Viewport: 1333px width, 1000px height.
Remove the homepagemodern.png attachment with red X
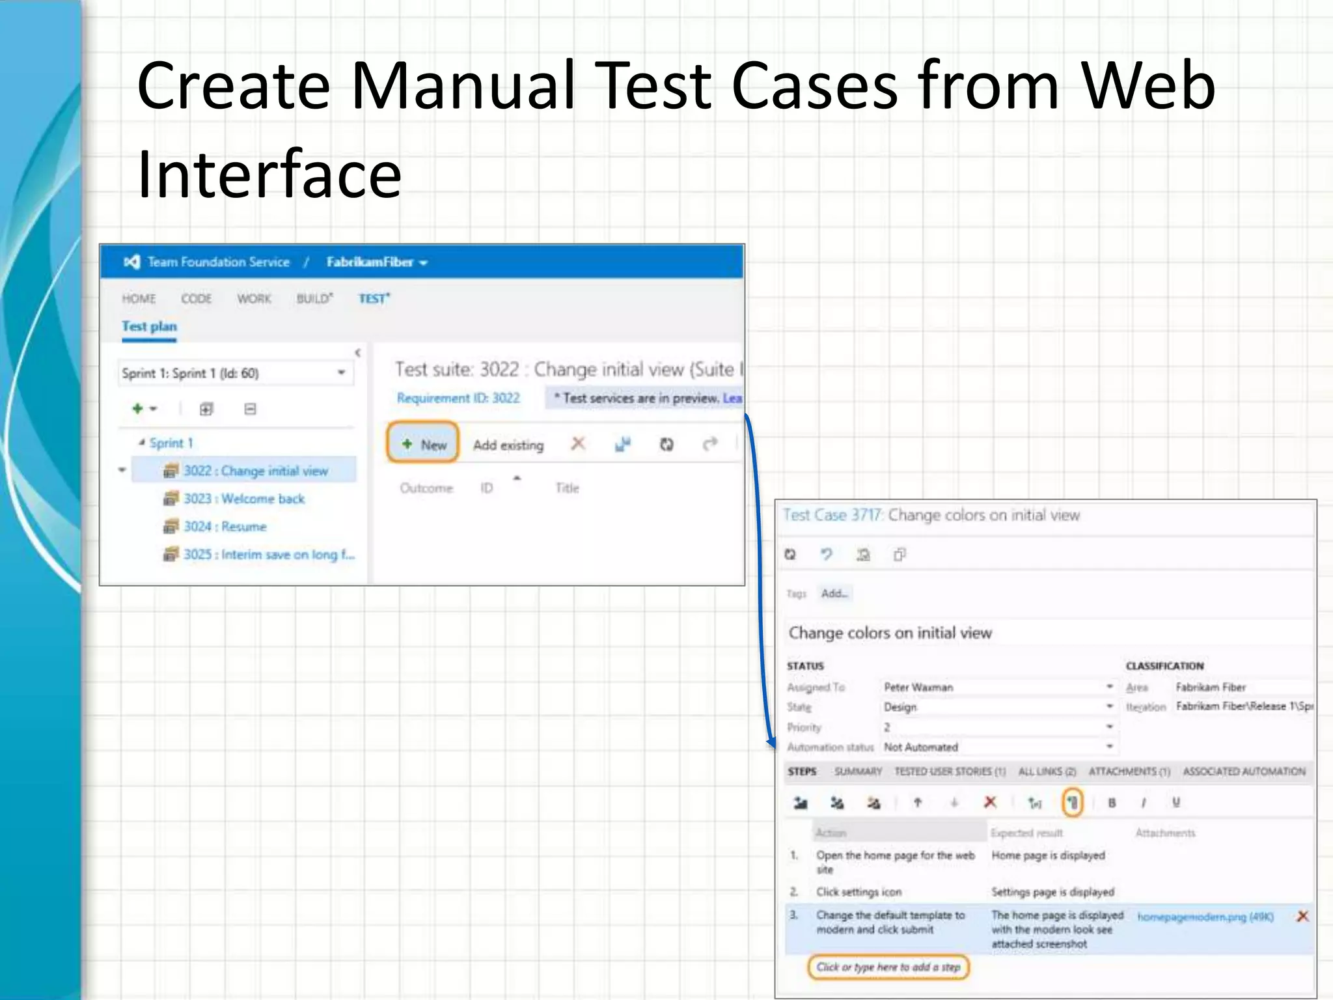1302,917
